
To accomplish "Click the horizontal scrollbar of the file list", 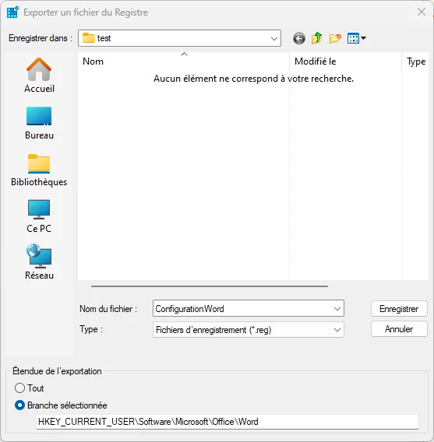I will (210, 286).
